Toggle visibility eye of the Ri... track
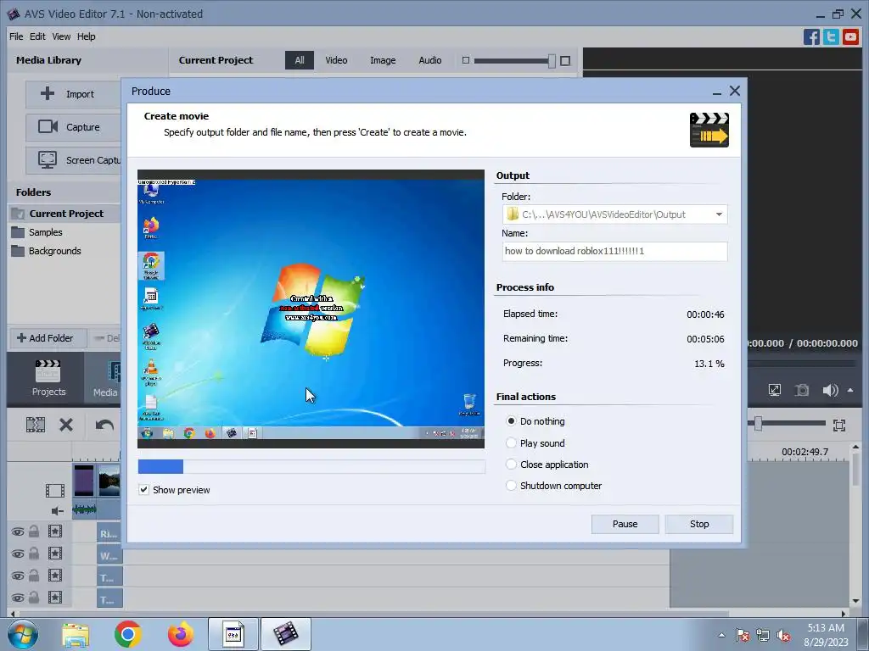 coord(18,532)
